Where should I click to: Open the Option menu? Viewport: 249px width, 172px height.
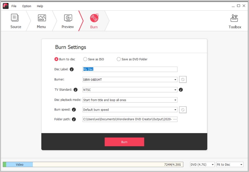(27, 6)
